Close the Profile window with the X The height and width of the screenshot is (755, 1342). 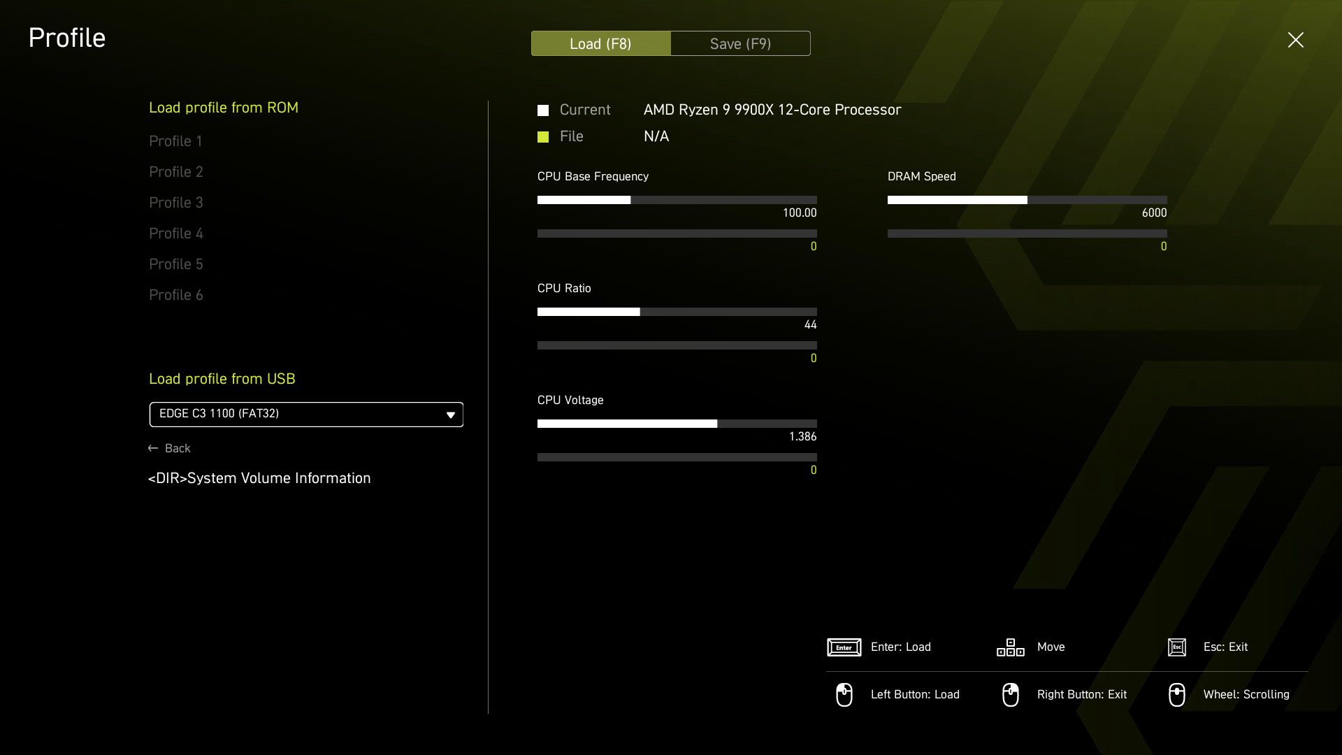tap(1295, 40)
